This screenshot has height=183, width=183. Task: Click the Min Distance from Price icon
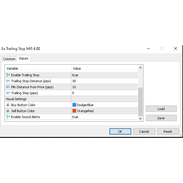click(8, 87)
